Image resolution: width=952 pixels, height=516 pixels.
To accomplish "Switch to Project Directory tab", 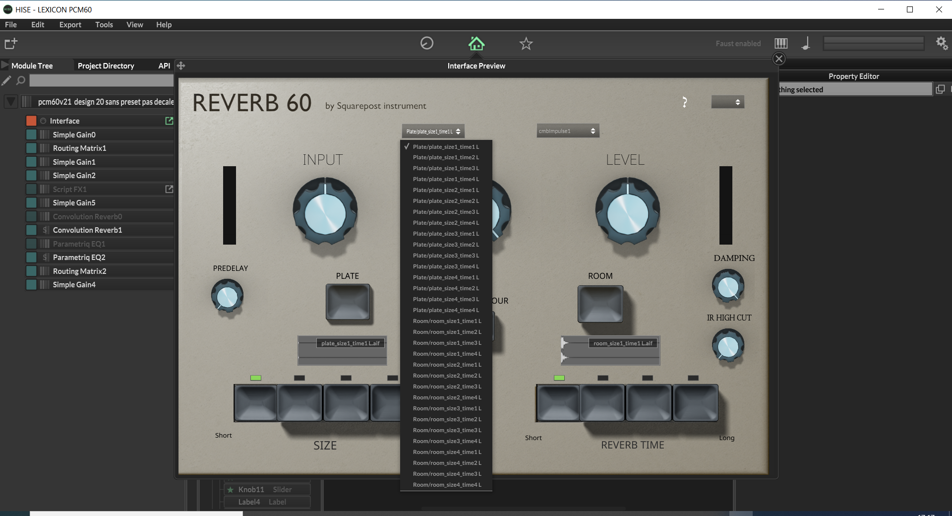I will (x=106, y=65).
